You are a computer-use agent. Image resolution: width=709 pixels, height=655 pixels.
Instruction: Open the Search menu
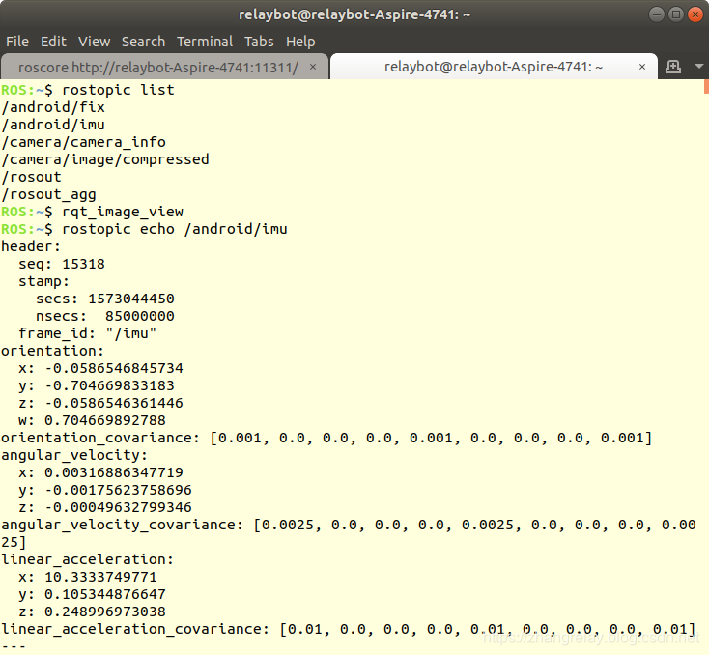(143, 42)
